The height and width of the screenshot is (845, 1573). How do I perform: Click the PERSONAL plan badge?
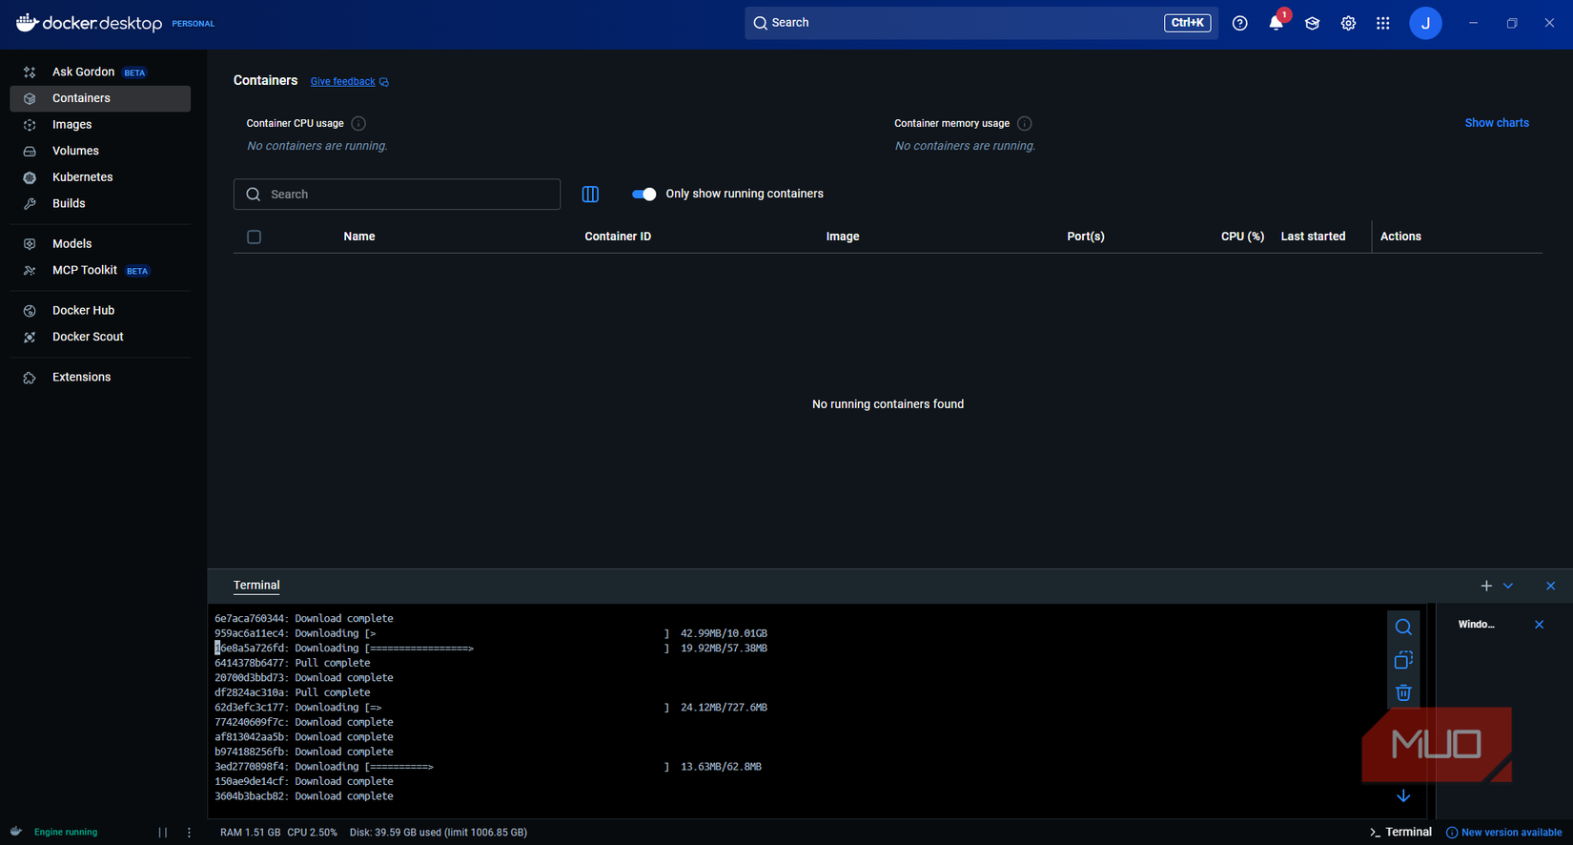tap(193, 24)
